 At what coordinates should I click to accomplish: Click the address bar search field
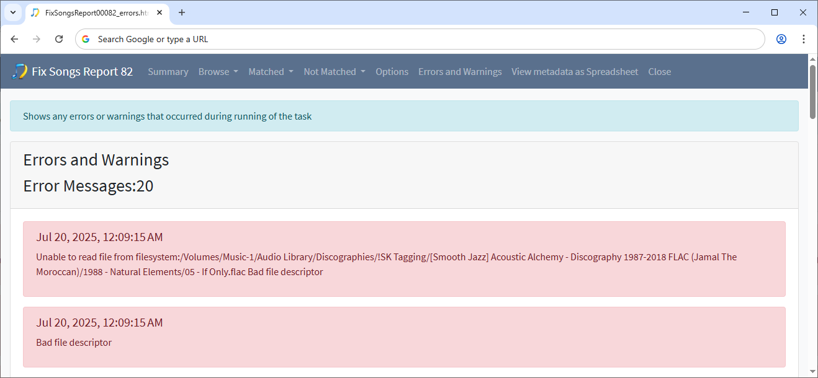pos(420,39)
